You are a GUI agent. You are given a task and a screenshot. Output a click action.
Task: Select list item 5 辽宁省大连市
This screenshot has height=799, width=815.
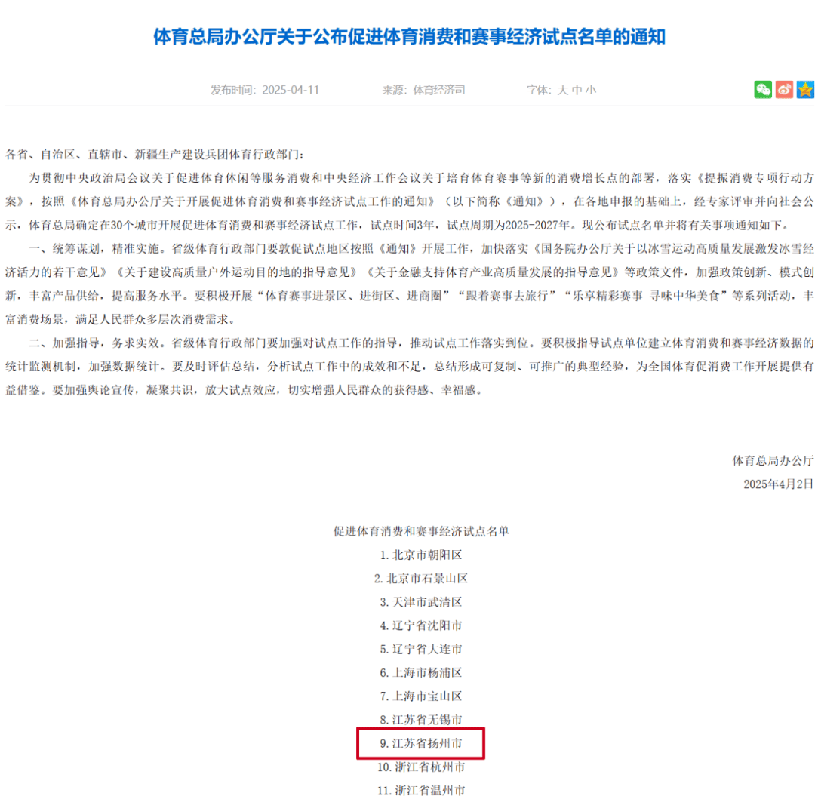click(x=421, y=649)
